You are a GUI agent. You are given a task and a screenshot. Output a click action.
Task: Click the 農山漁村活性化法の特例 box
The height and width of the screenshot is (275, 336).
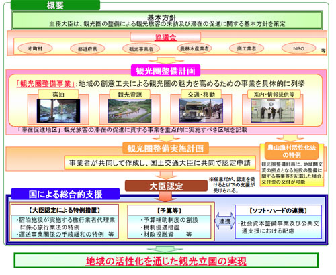tap(292, 151)
